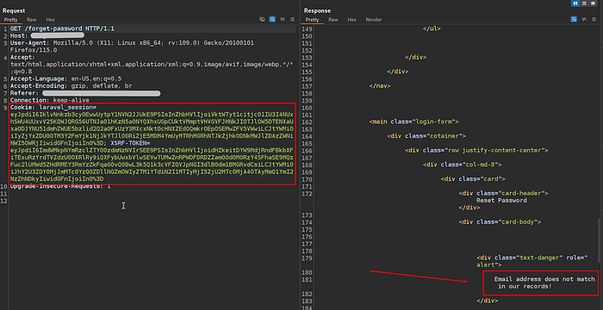Open Request panel hamburger options menu
The image size is (603, 310).
coord(293,19)
